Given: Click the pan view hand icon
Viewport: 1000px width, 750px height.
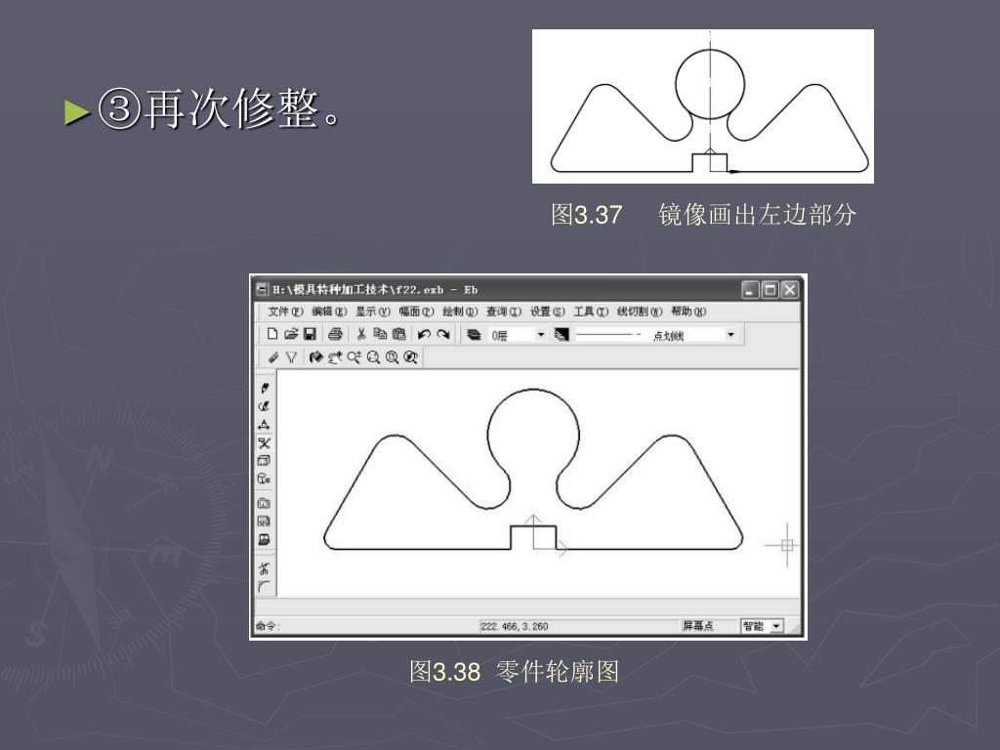Looking at the screenshot, I should coord(335,357).
